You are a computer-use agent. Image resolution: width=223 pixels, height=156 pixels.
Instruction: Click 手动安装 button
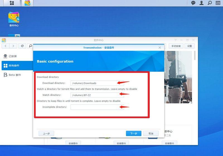pyautogui.click(x=176, y=46)
